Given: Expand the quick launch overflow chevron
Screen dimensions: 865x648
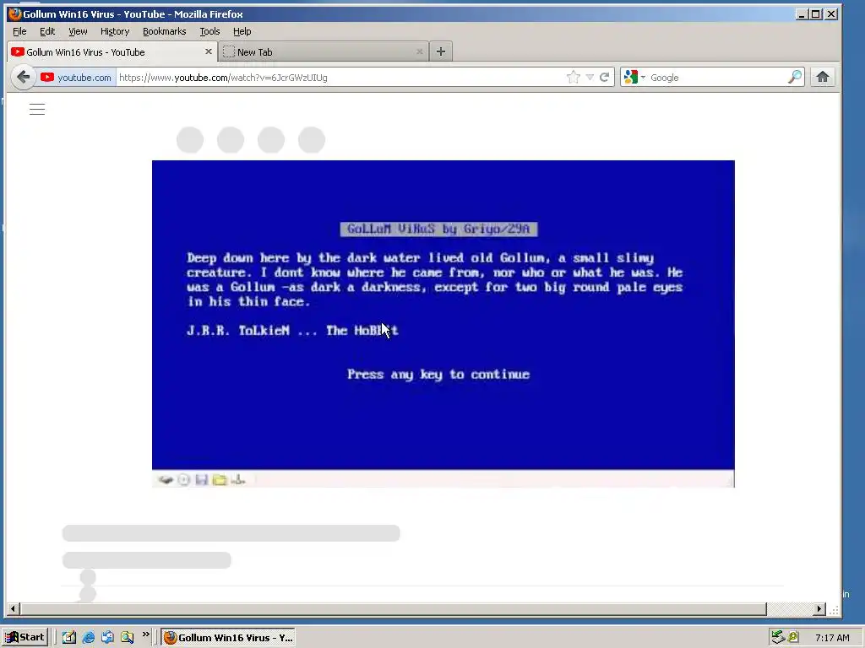Looking at the screenshot, I should tap(145, 634).
